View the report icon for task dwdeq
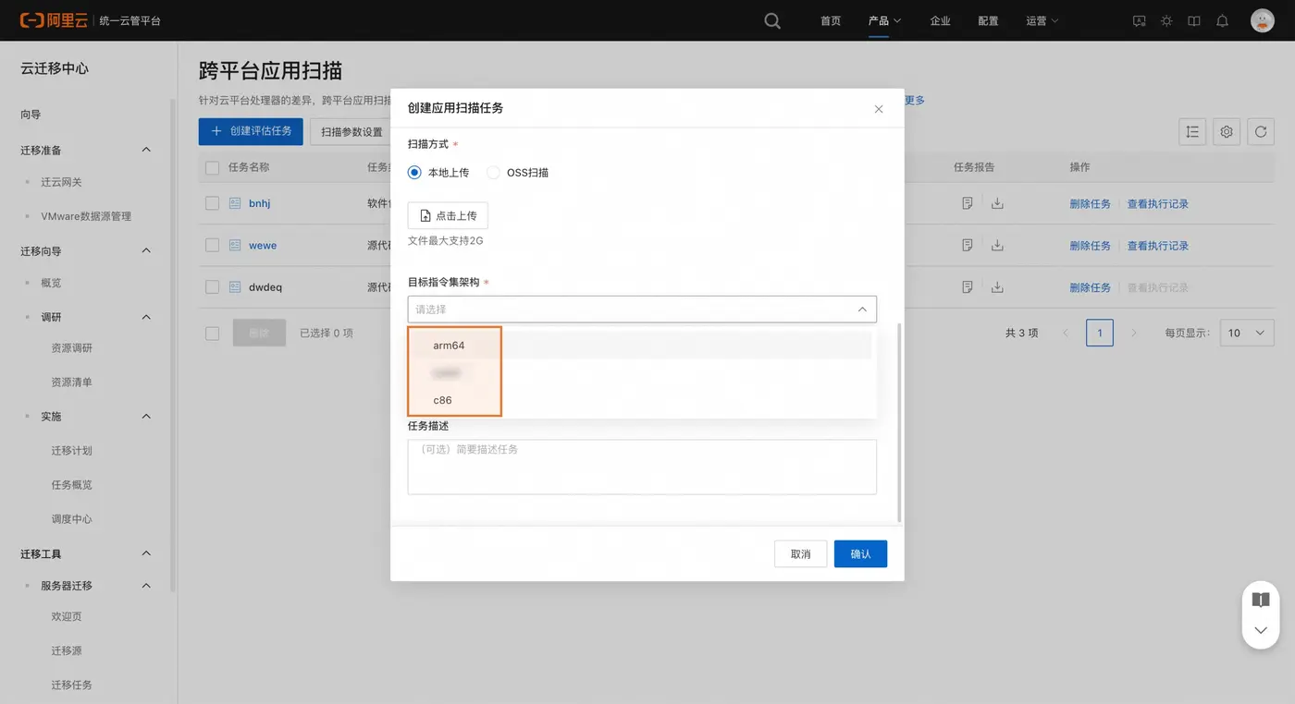Viewport: 1295px width, 704px height. click(968, 286)
